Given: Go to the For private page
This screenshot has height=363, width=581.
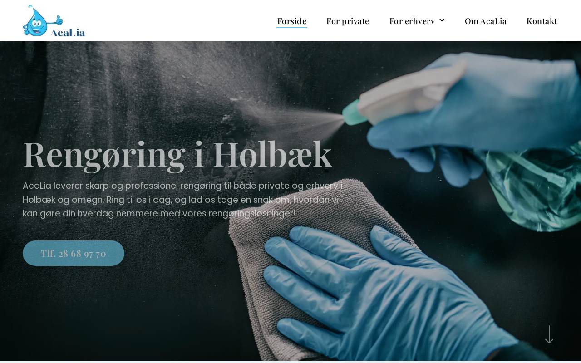Looking at the screenshot, I should [x=348, y=21].
